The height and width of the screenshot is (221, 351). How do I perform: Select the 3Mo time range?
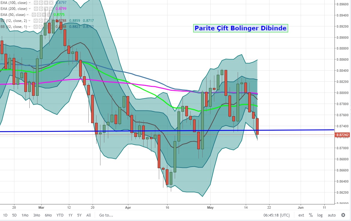click(37, 215)
